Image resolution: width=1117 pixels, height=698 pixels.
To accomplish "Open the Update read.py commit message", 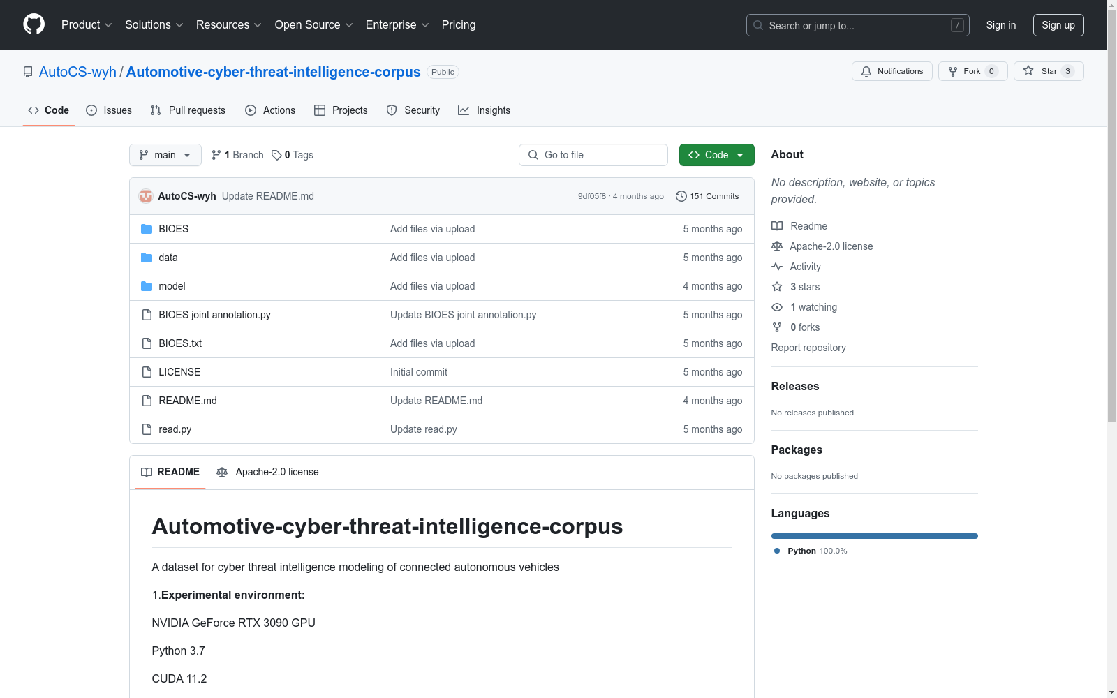I will pyautogui.click(x=424, y=429).
